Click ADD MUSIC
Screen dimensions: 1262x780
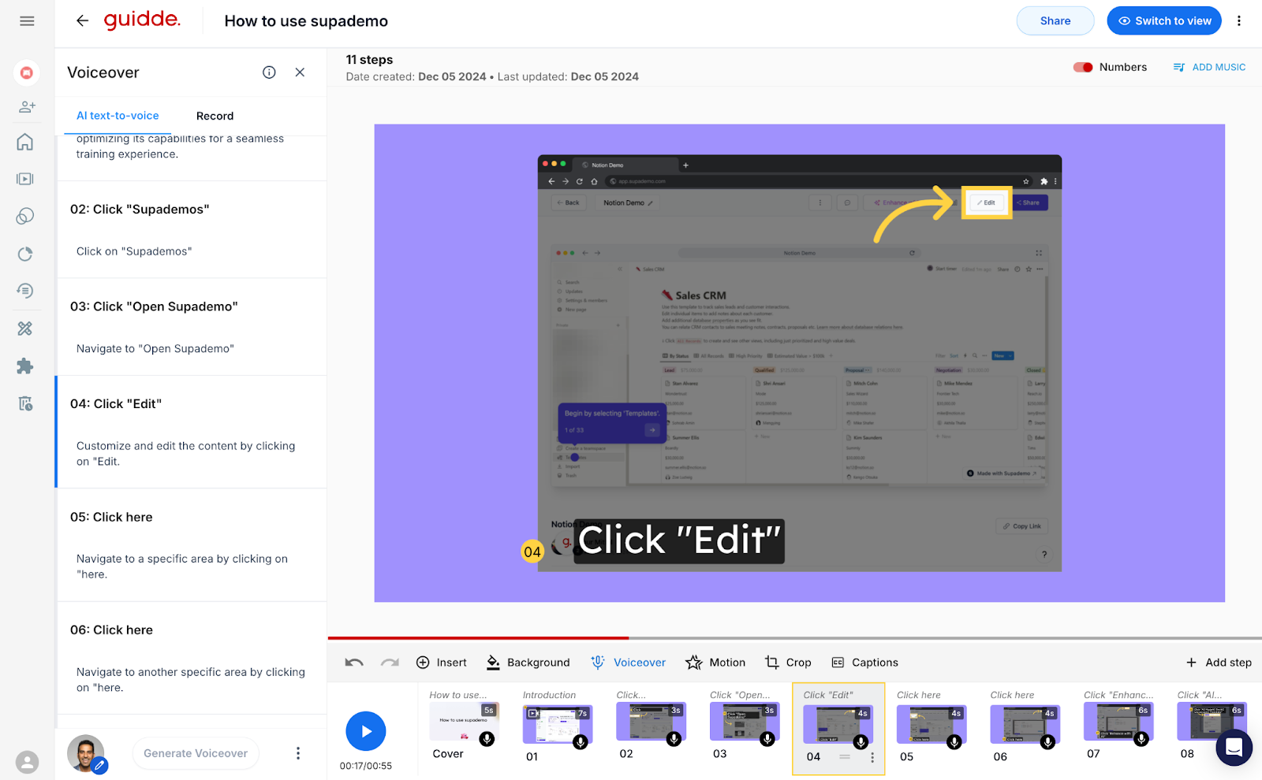tap(1209, 67)
